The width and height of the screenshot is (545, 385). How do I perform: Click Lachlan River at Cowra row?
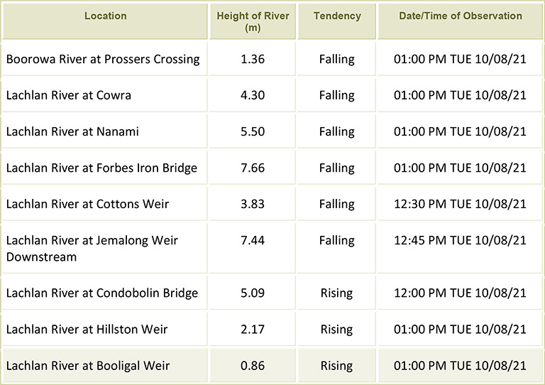(x=69, y=95)
